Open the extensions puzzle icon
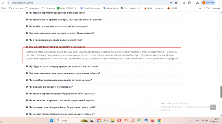This screenshot has width=222, height=124. pos(189,3)
